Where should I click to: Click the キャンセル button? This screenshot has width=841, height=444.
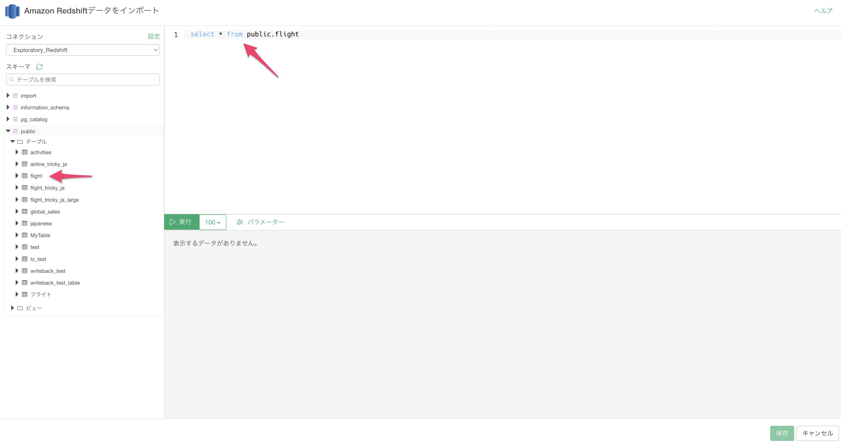[x=817, y=433]
